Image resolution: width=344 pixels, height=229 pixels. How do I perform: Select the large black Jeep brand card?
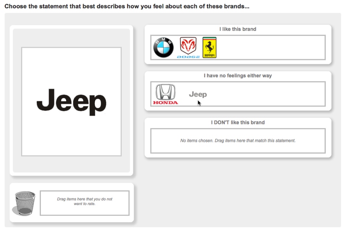[x=71, y=102]
